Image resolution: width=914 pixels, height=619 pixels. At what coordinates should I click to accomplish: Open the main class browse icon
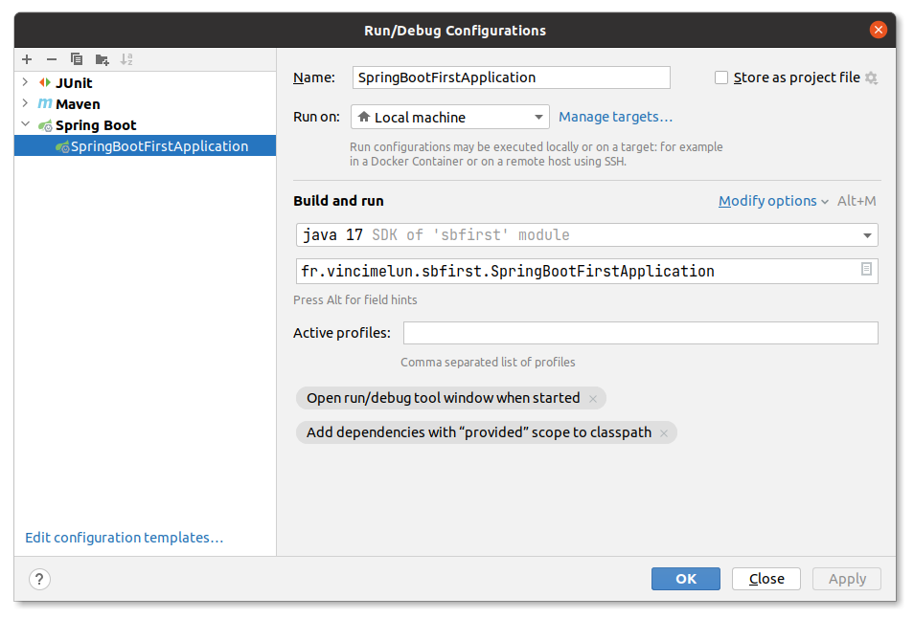[866, 271]
